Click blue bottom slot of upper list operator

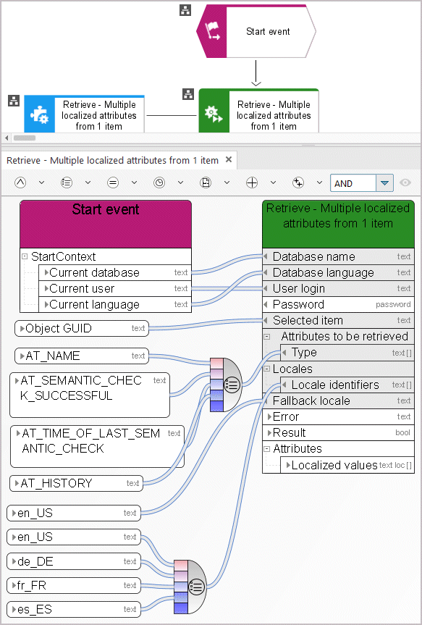click(216, 406)
